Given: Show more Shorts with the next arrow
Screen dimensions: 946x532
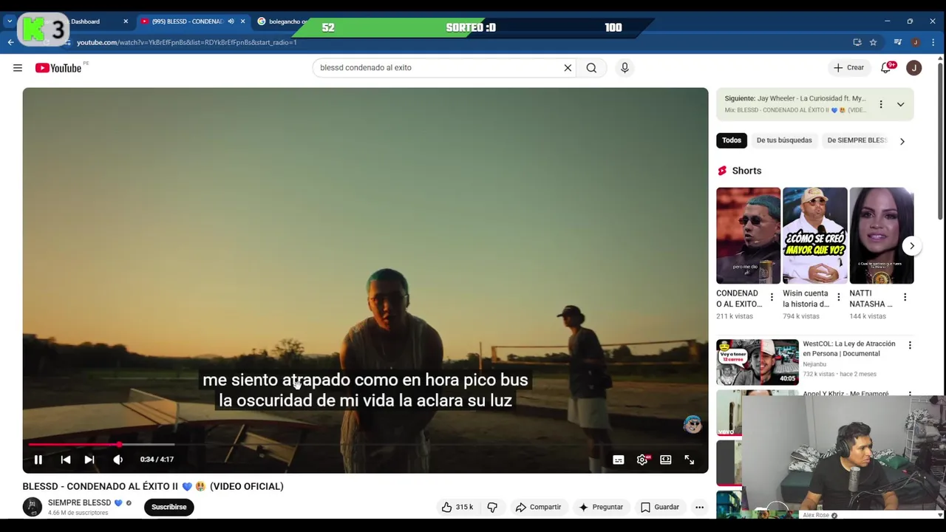Looking at the screenshot, I should [911, 246].
